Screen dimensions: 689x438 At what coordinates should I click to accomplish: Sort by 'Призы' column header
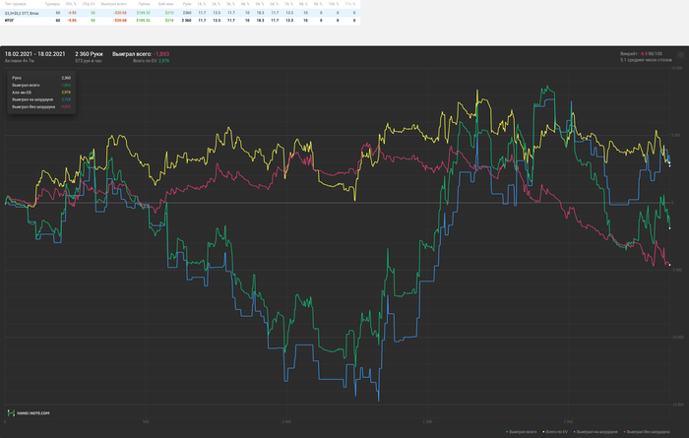pyautogui.click(x=144, y=4)
